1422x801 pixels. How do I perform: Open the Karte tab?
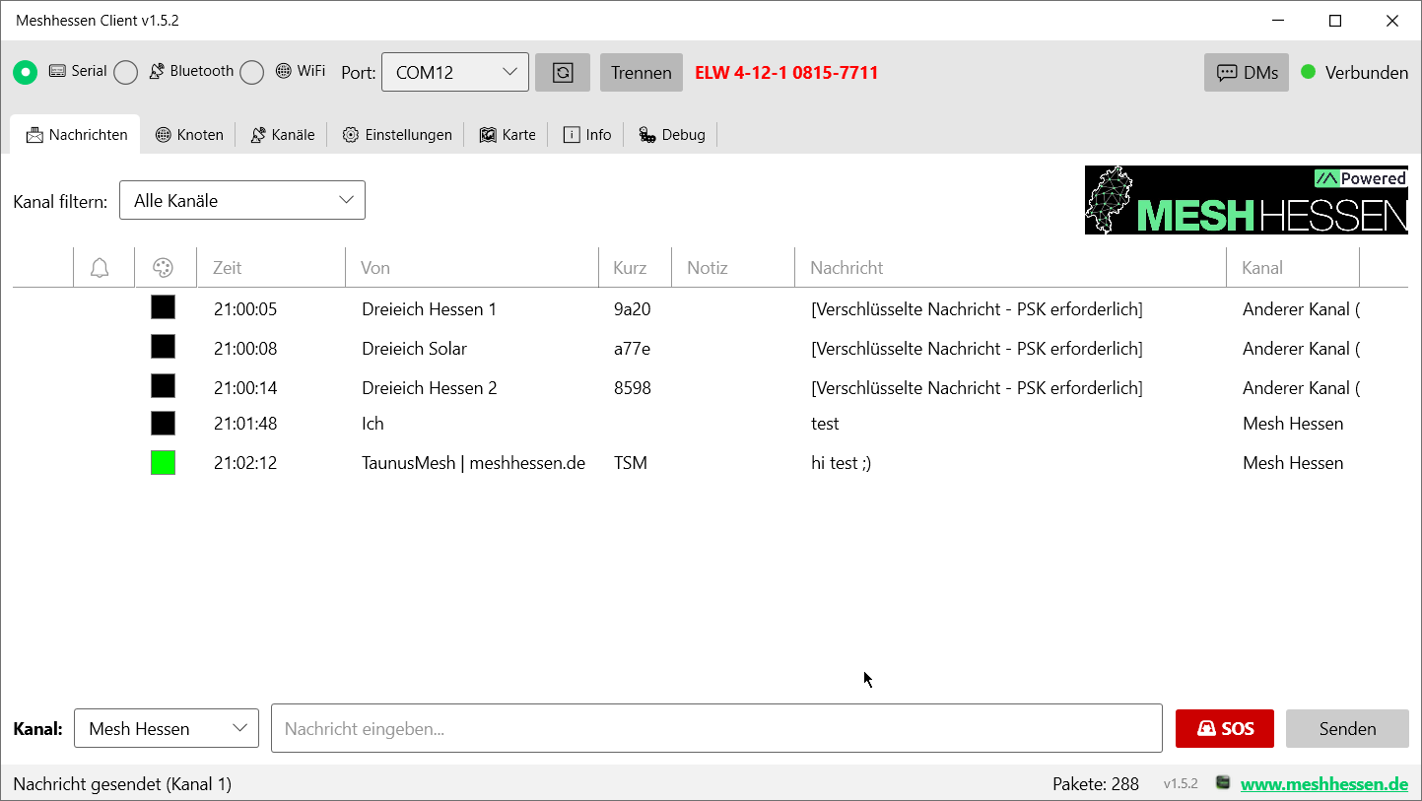click(507, 134)
